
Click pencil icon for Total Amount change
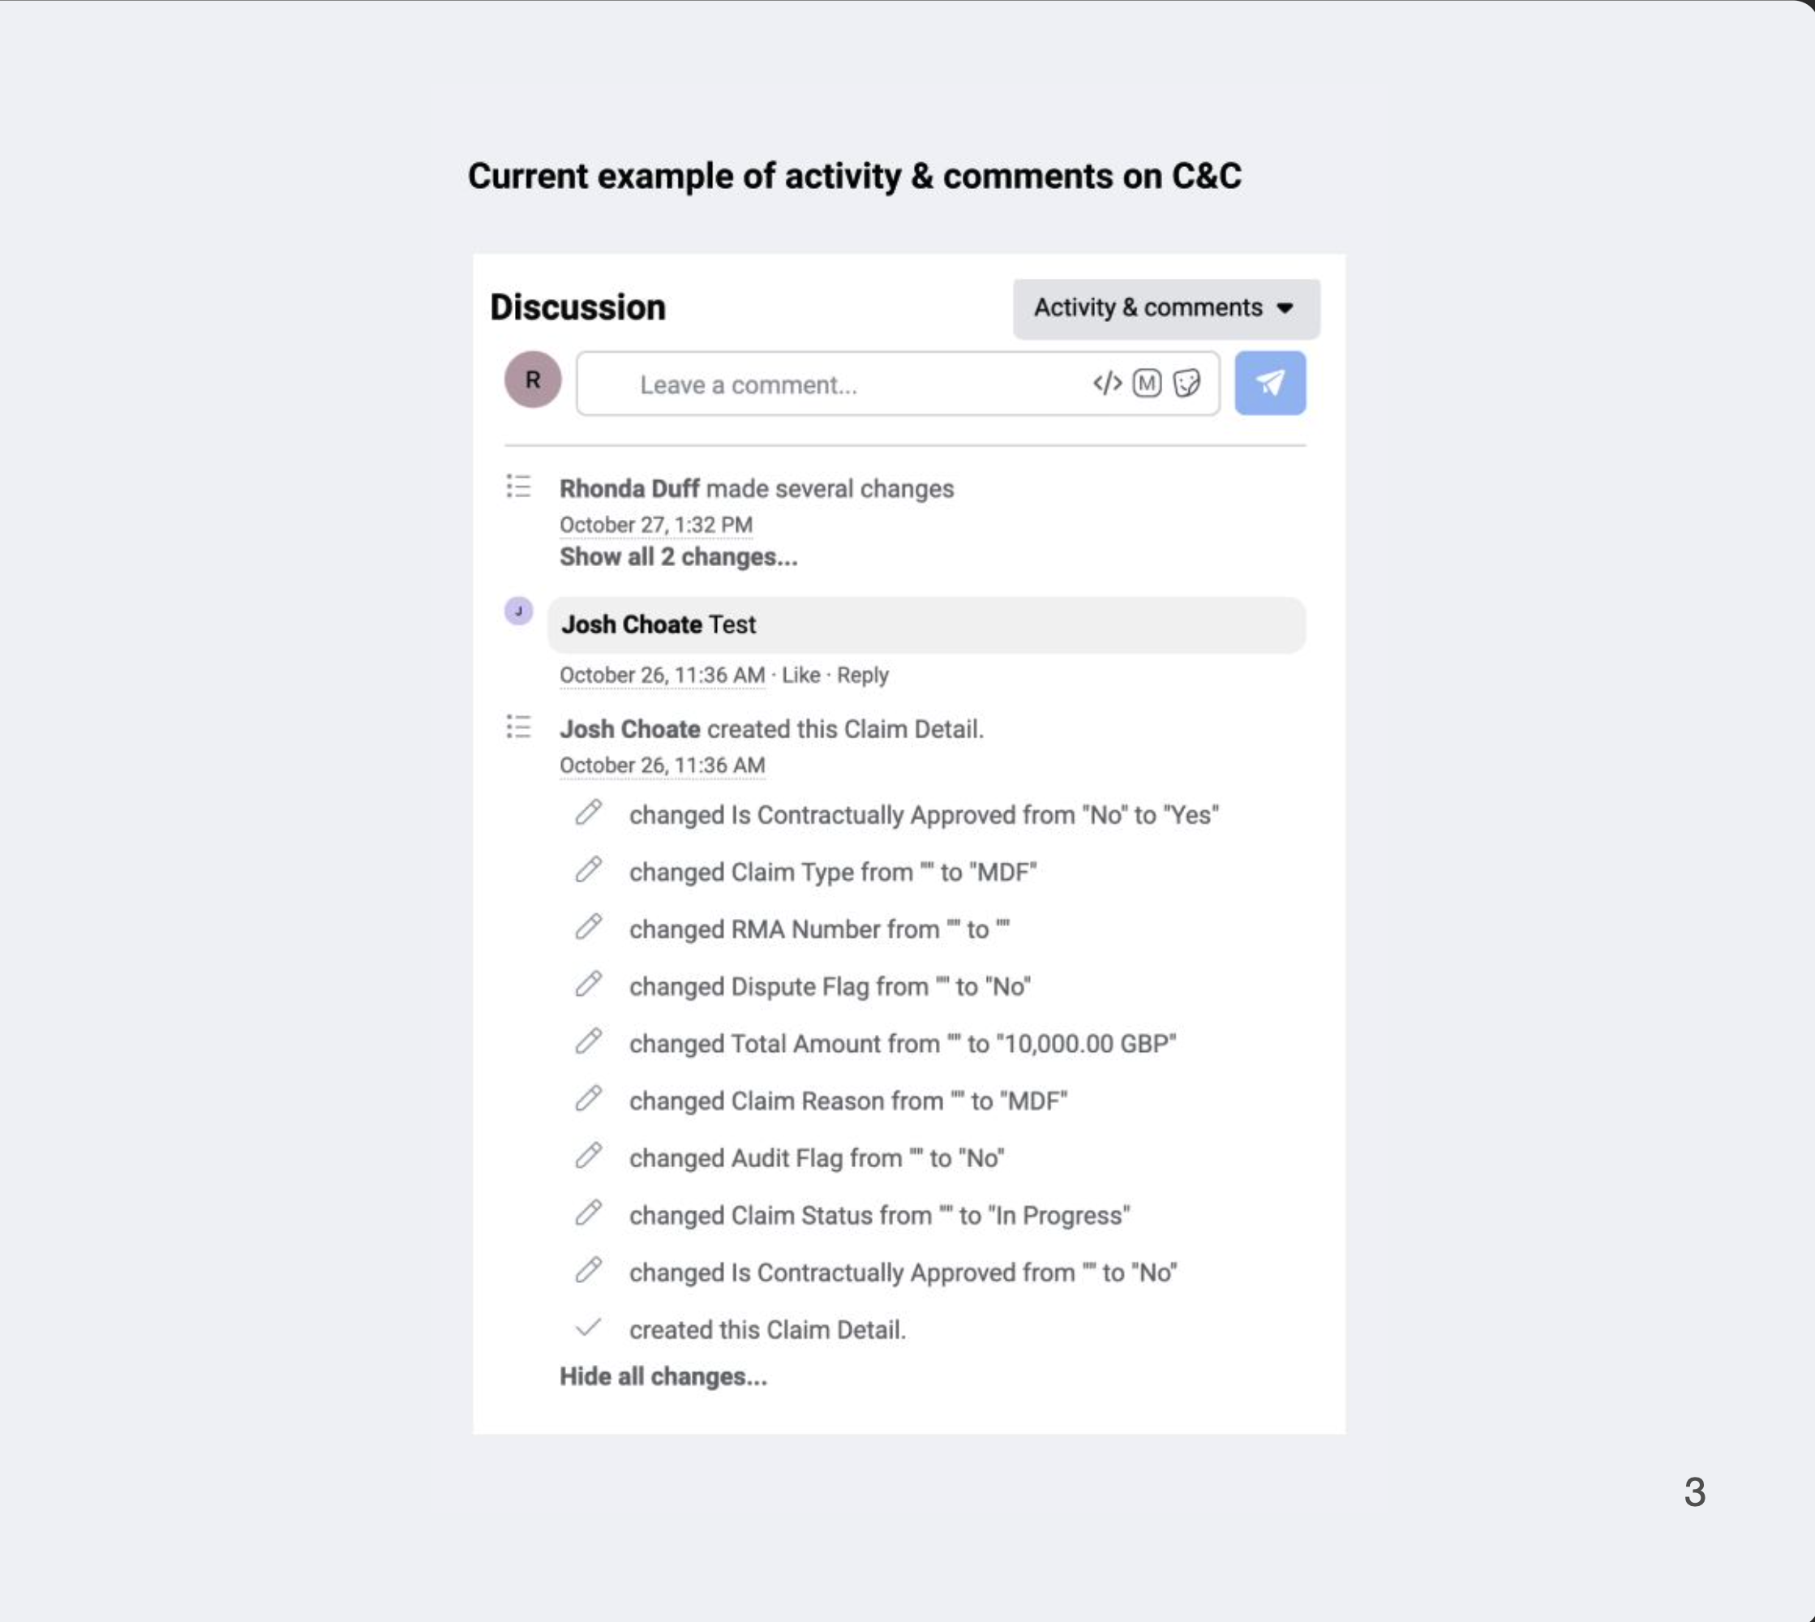tap(588, 1041)
